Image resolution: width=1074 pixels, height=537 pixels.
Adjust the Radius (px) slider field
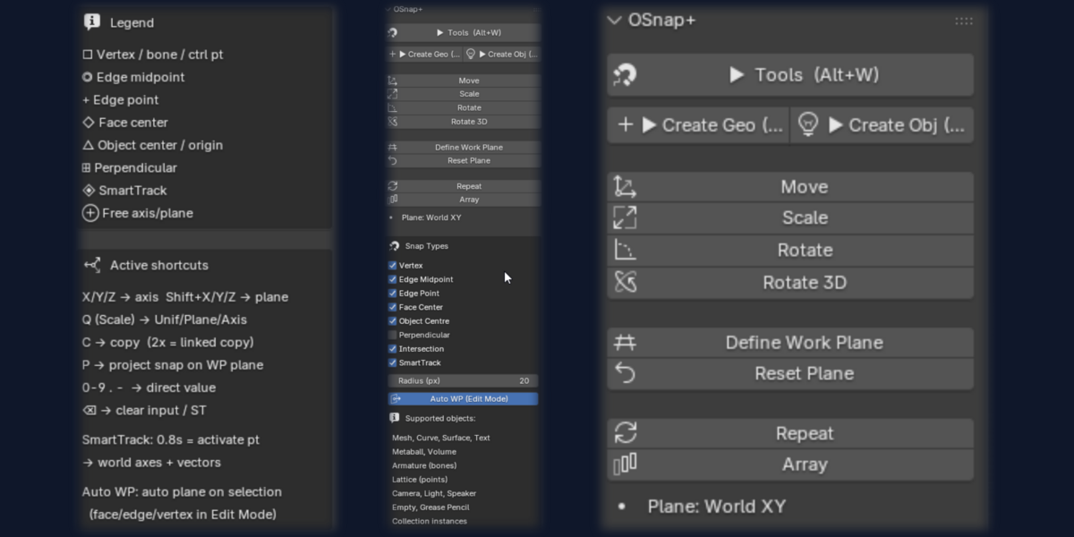click(464, 380)
